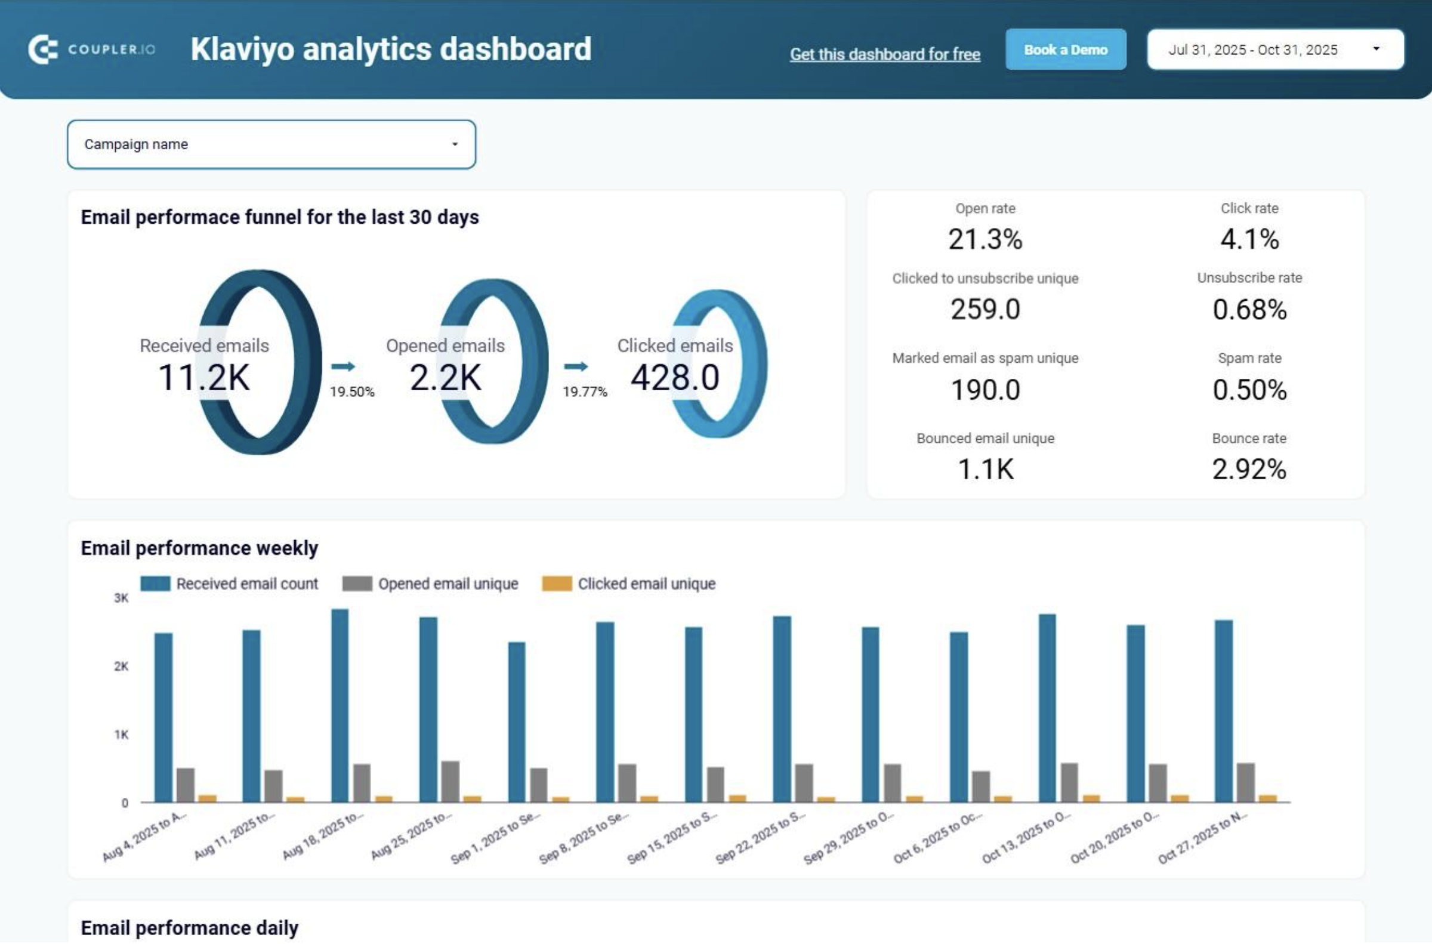Click the dropdown caret on Campaign name filter
Screen dimensions: 1432x944
[454, 144]
